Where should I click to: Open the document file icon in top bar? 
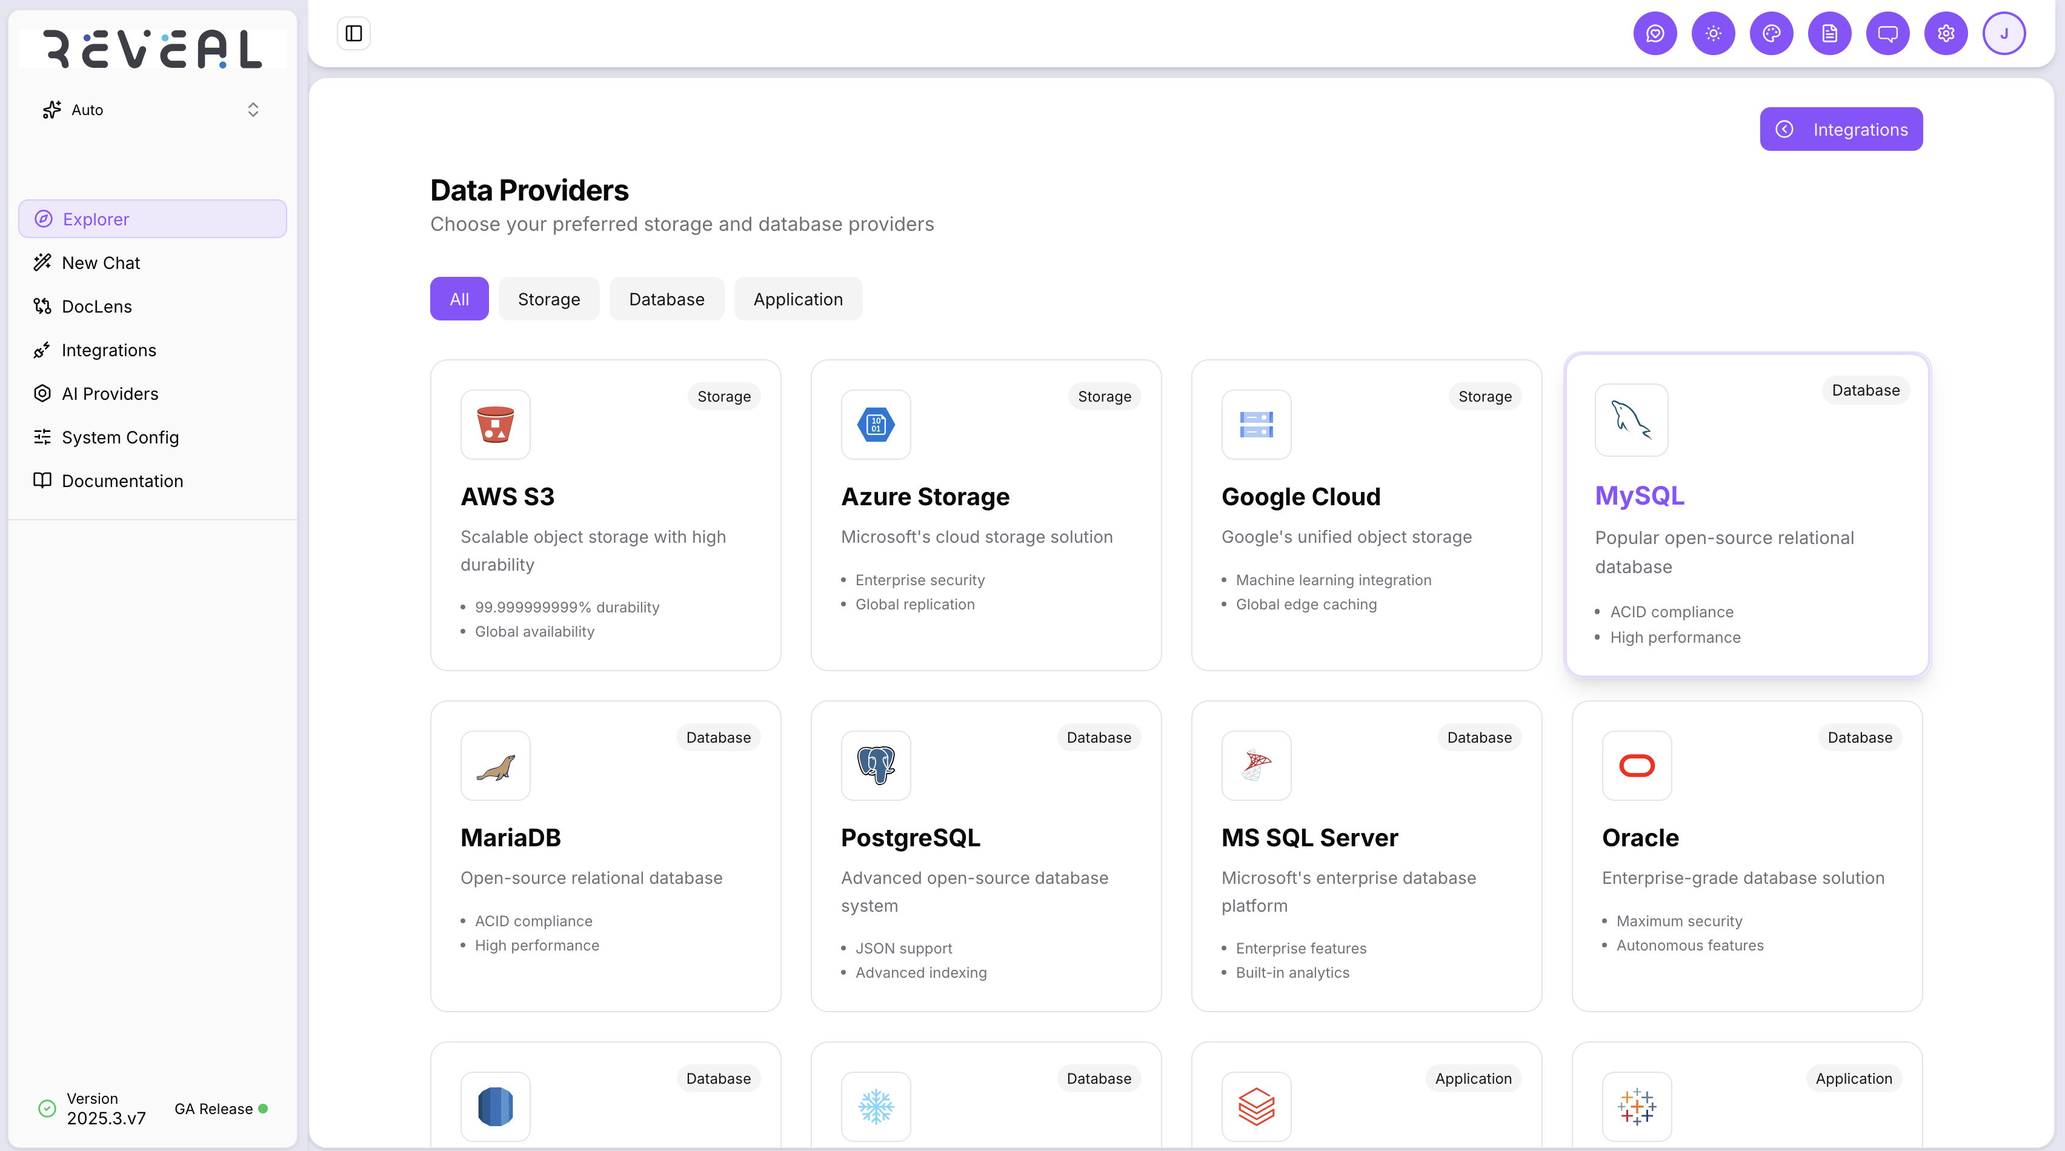click(1829, 34)
